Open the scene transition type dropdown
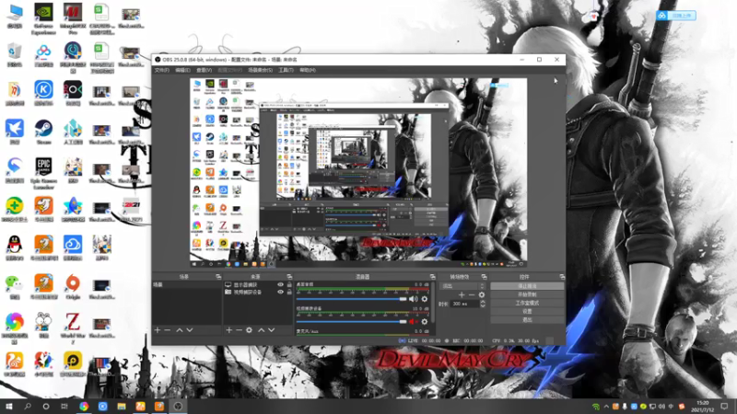The image size is (737, 414). click(x=462, y=286)
